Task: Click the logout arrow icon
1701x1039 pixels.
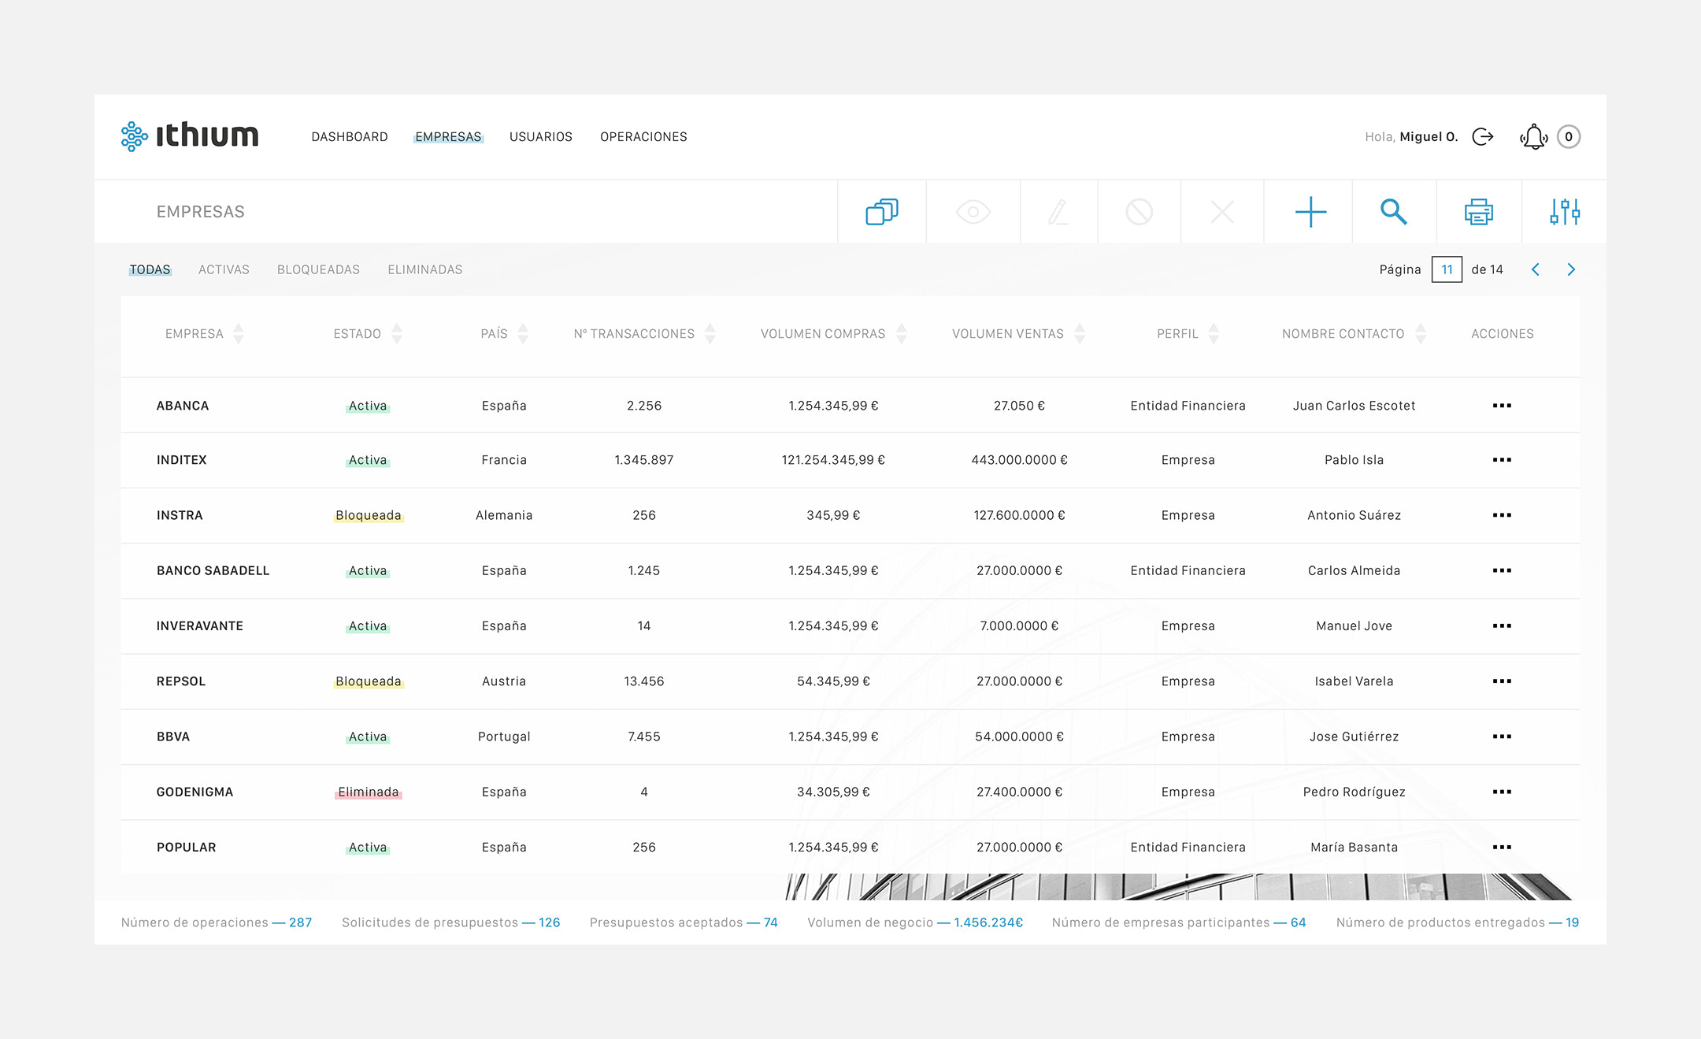Action: [x=1483, y=137]
